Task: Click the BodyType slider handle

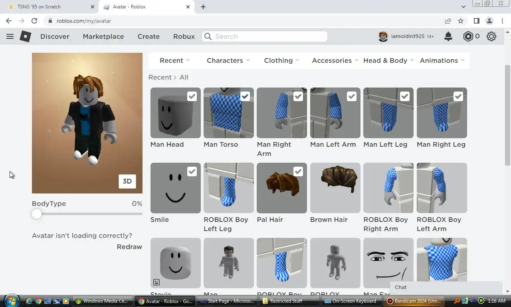Action: click(x=37, y=214)
